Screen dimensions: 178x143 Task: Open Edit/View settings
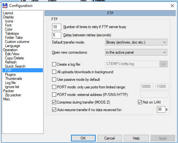pyautogui.click(x=12, y=54)
